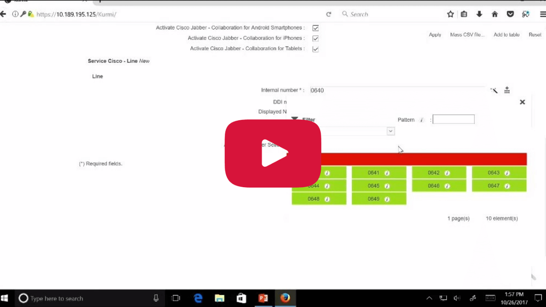Click the info icon on number 0643
This screenshot has height=307, width=546.
[507, 173]
